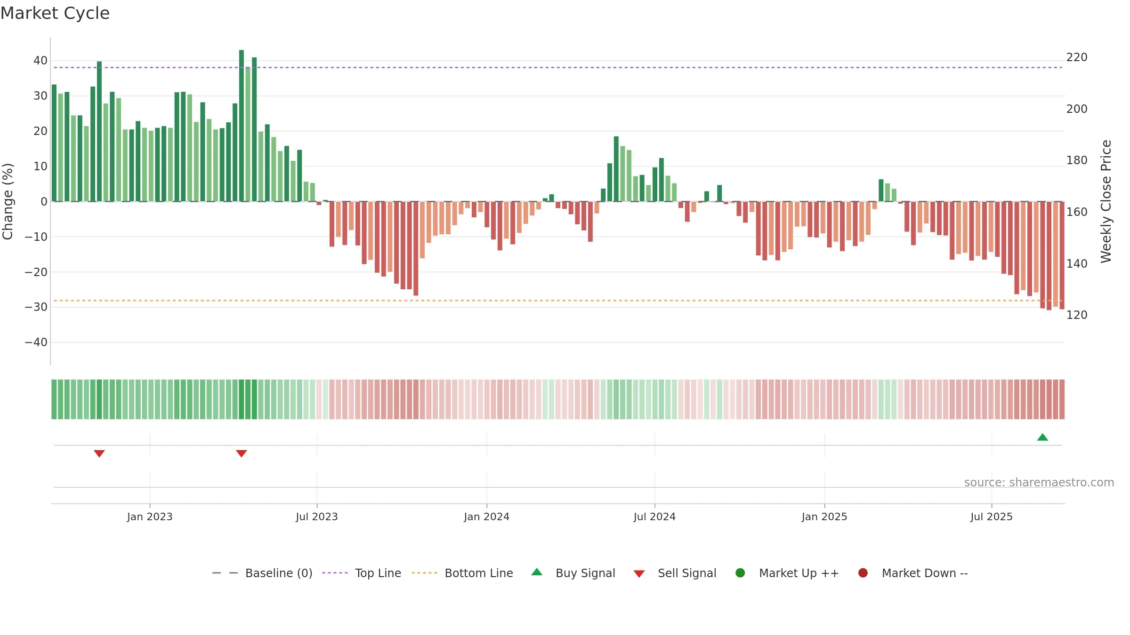Click the orange dotted Bottom Line legend swatch
The width and height of the screenshot is (1130, 635).
pos(424,573)
